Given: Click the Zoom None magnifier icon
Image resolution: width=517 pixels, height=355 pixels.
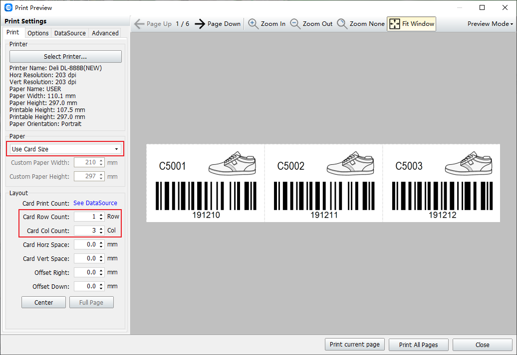Looking at the screenshot, I should [x=342, y=24].
